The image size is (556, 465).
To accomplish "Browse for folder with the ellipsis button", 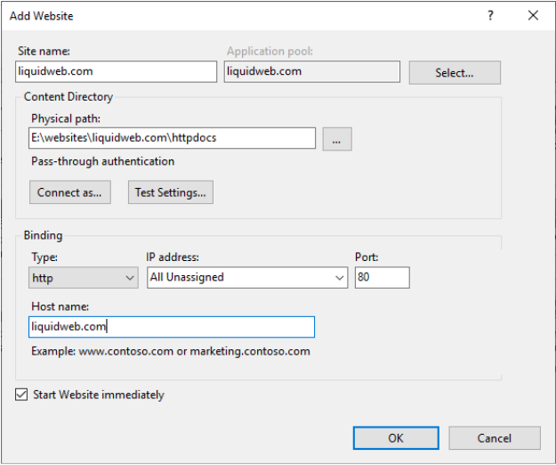I will (337, 138).
